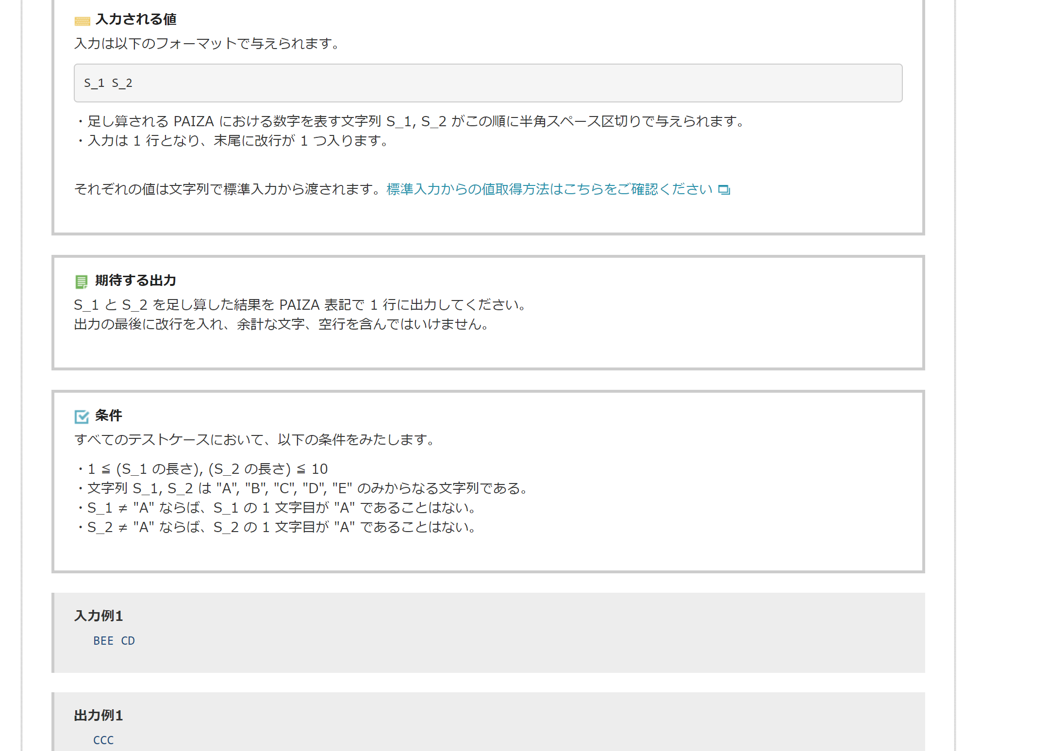The image size is (1047, 751).
Task: Click the S_1 S_2 input format box
Action: coord(488,83)
